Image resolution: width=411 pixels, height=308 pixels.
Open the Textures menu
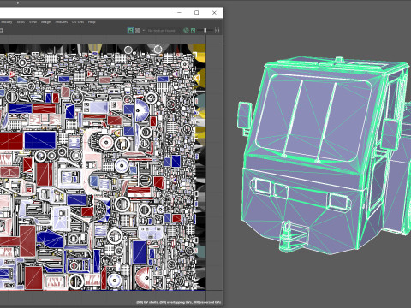click(x=61, y=22)
